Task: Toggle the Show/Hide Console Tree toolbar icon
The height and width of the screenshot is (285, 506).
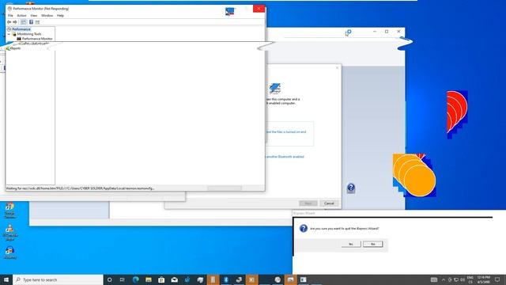Action: click(23, 22)
